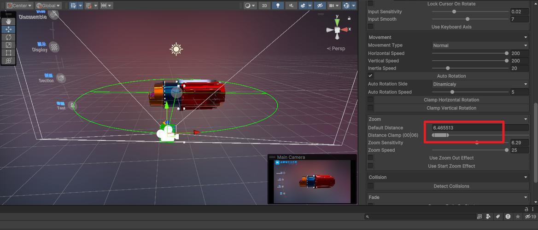Toggle scene visibility hidden-eye icon
The height and width of the screenshot is (230, 538).
tap(320, 6)
